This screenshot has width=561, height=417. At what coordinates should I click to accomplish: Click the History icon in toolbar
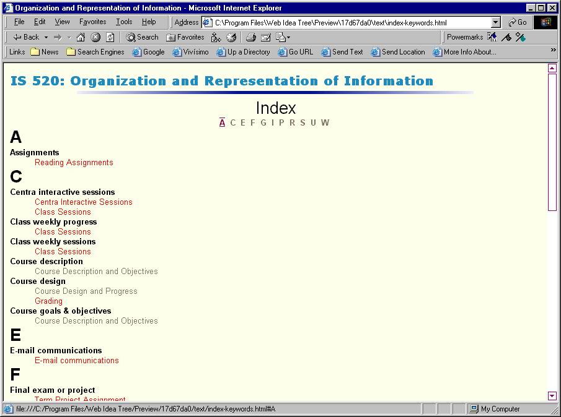point(231,37)
